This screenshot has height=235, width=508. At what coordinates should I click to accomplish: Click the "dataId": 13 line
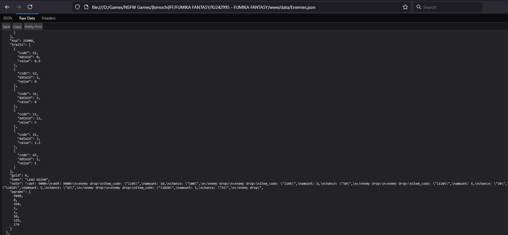30,118
